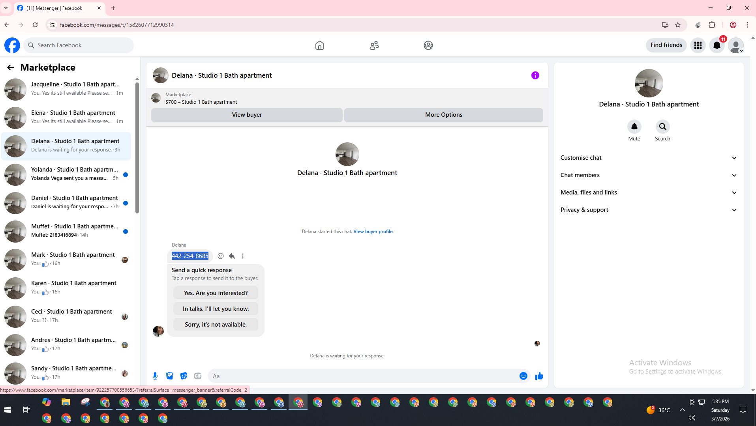
Task: Mute the Delana conversation
Action: pos(634,127)
